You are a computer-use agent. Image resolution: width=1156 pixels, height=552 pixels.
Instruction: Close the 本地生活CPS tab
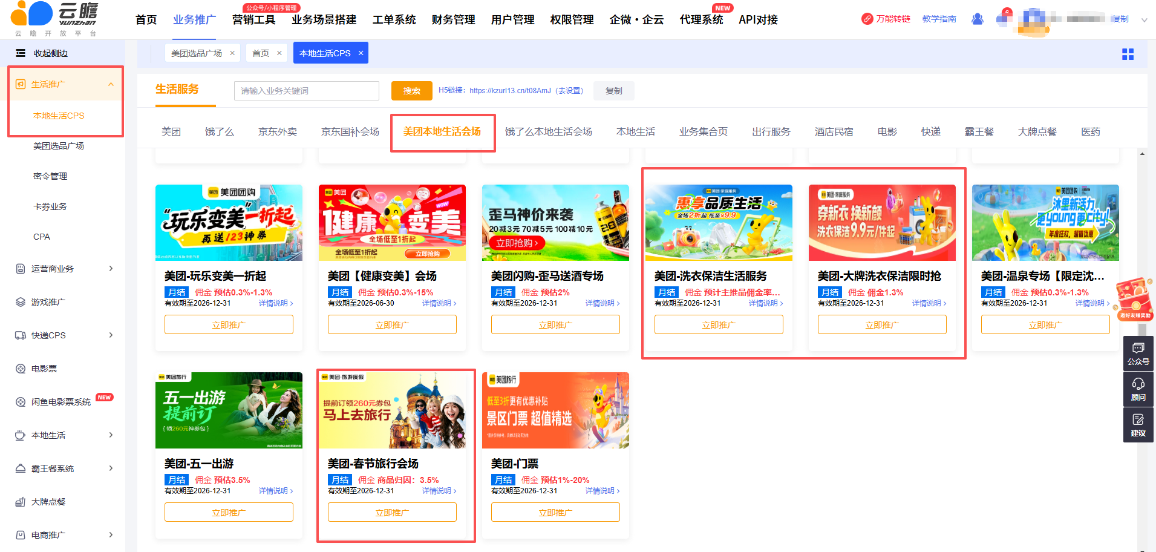click(x=361, y=53)
